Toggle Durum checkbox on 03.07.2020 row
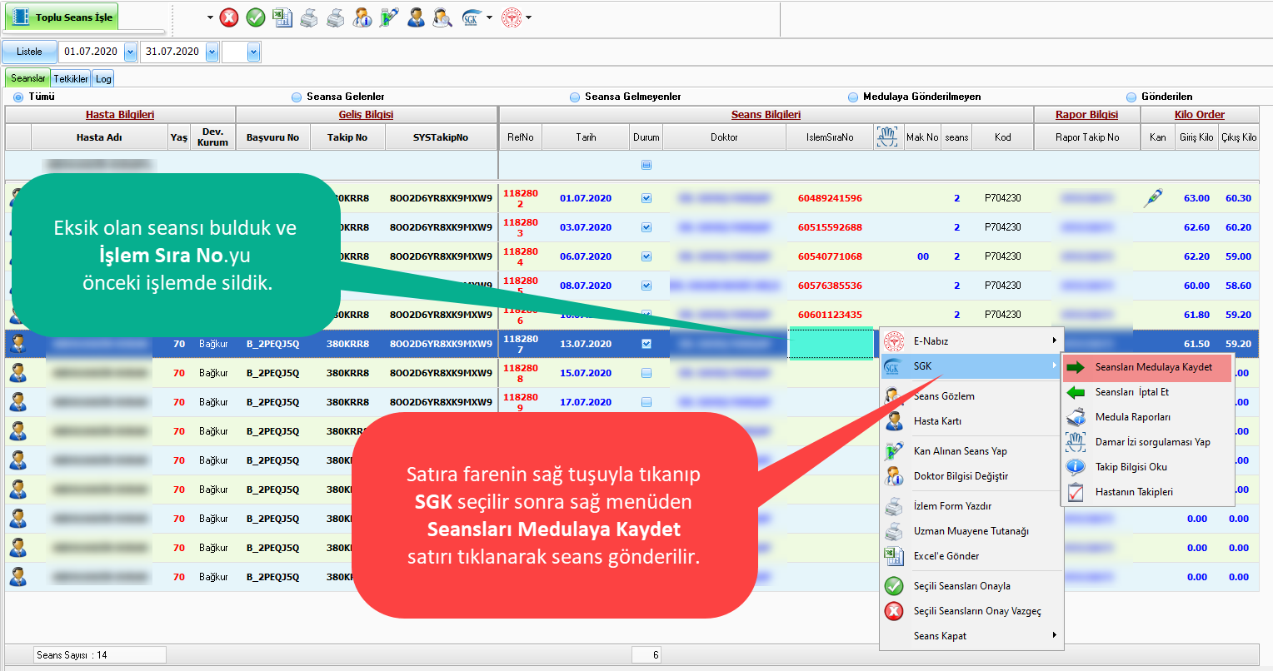 point(646,227)
